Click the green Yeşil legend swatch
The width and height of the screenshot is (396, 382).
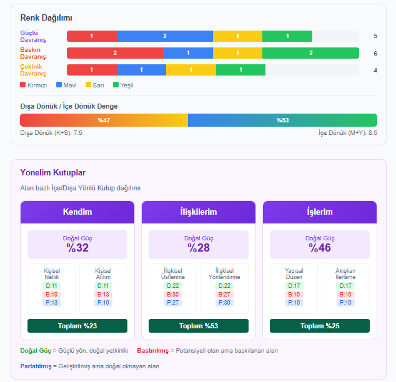[x=115, y=85]
